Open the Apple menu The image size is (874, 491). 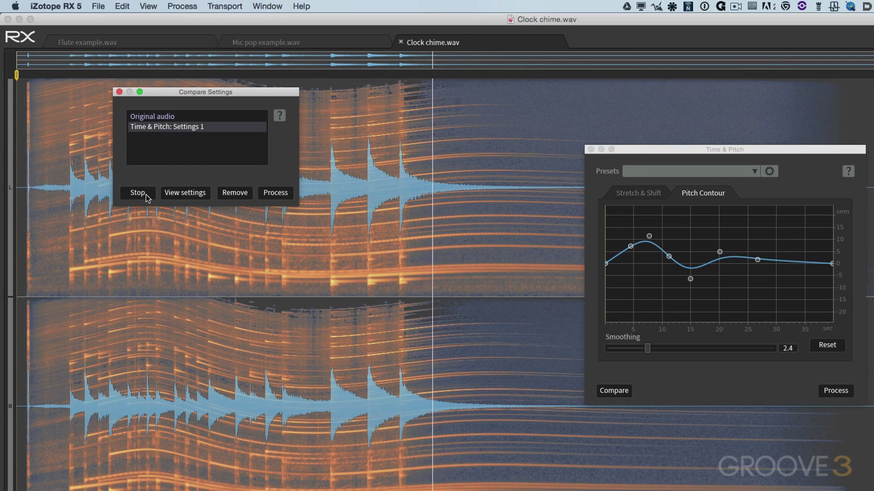point(15,6)
